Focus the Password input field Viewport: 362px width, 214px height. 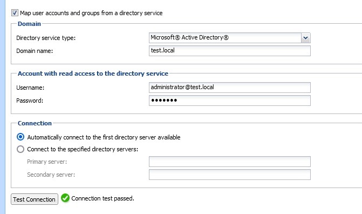[229, 101]
